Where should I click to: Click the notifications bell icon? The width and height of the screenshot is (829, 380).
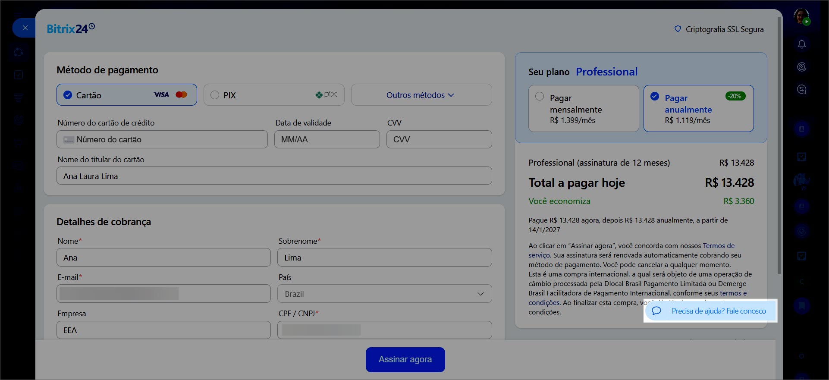(801, 44)
